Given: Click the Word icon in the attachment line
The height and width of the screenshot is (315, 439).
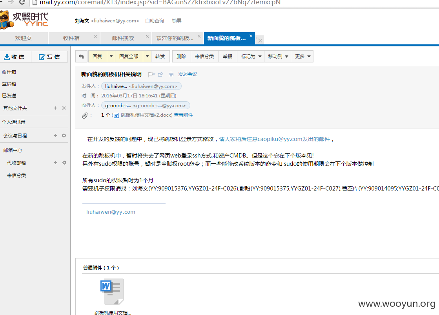Looking at the screenshot, I should [x=116, y=115].
